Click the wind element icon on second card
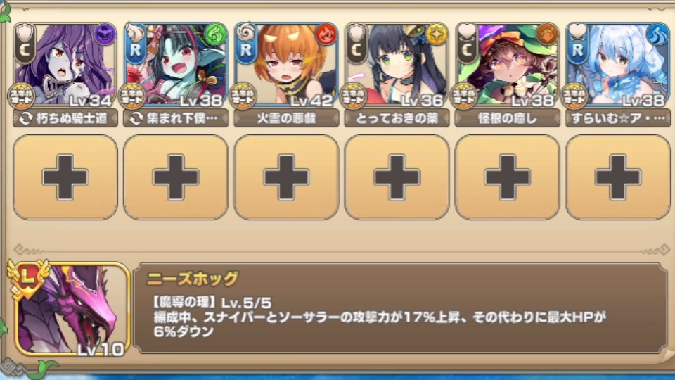 [x=216, y=35]
